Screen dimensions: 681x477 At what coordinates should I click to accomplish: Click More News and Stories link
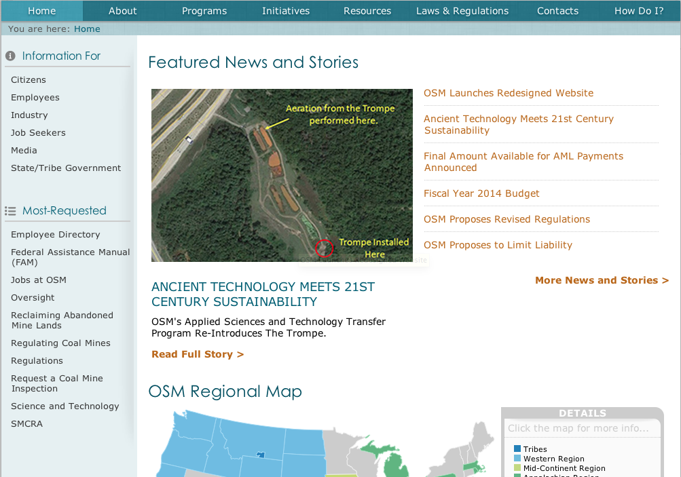(x=602, y=280)
